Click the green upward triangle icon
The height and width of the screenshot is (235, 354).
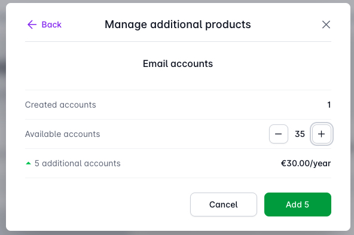(x=28, y=163)
